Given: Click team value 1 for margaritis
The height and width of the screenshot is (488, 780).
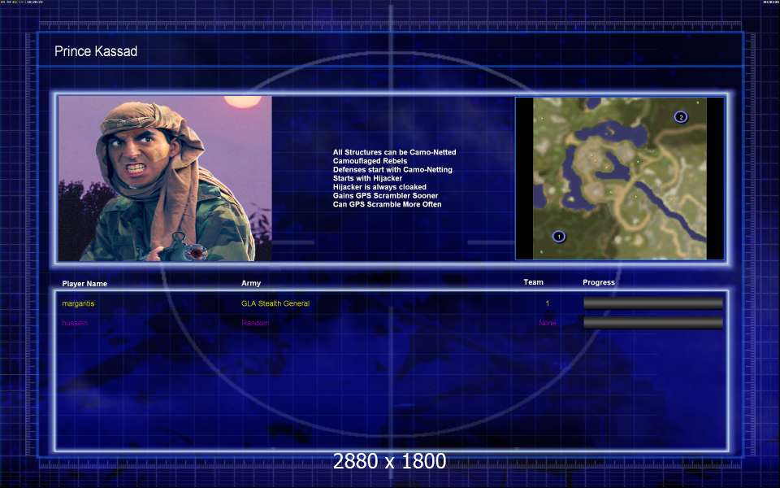Looking at the screenshot, I should point(547,303).
